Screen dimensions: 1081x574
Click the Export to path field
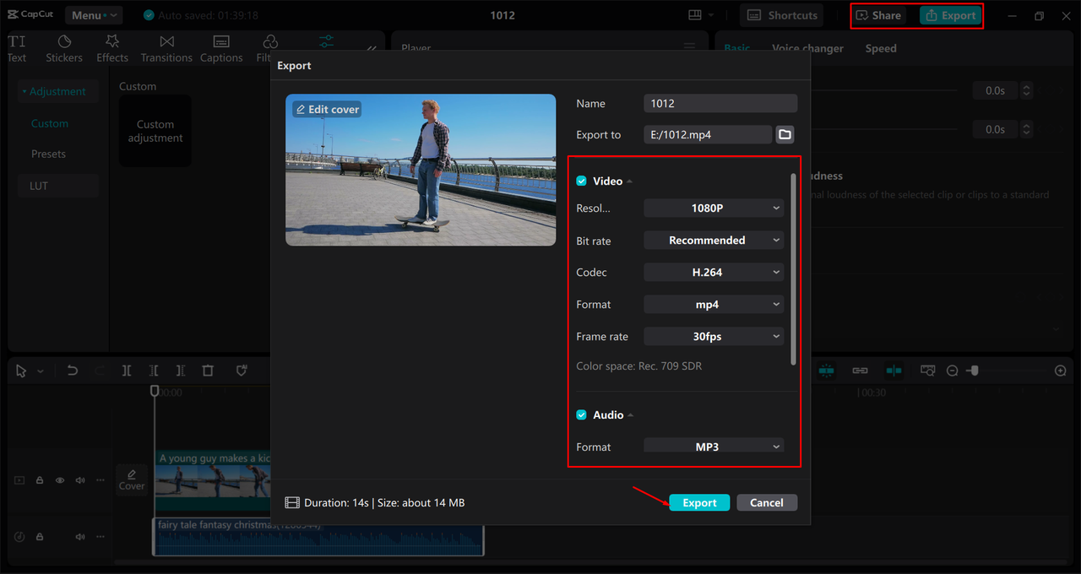tap(708, 134)
